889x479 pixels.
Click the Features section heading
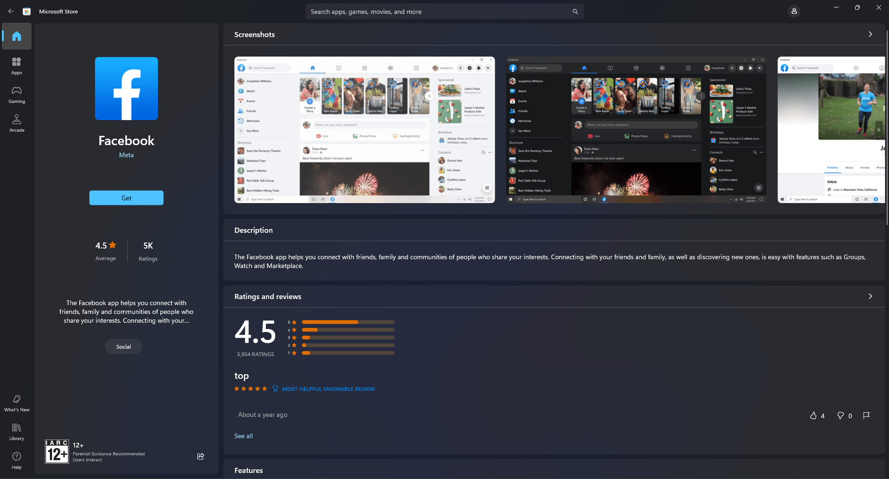click(249, 471)
